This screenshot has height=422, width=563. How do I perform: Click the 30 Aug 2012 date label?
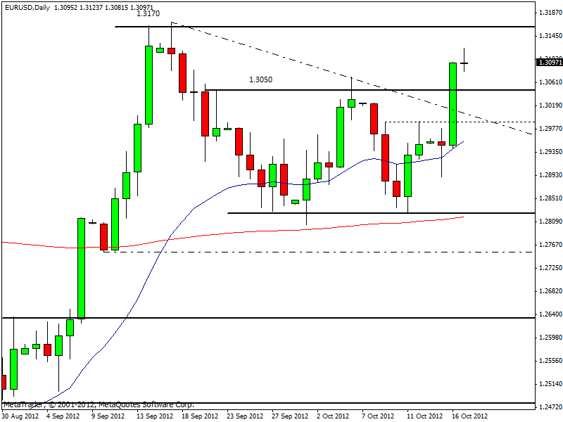[20, 416]
